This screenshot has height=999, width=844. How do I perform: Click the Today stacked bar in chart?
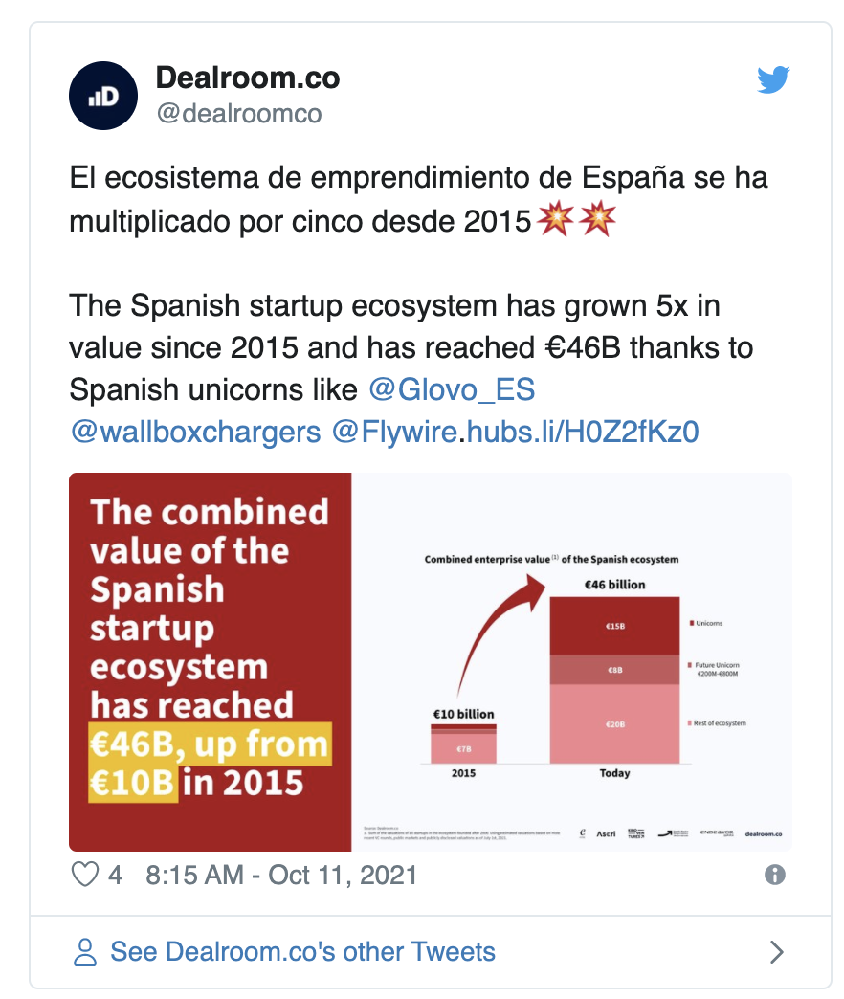click(x=614, y=678)
